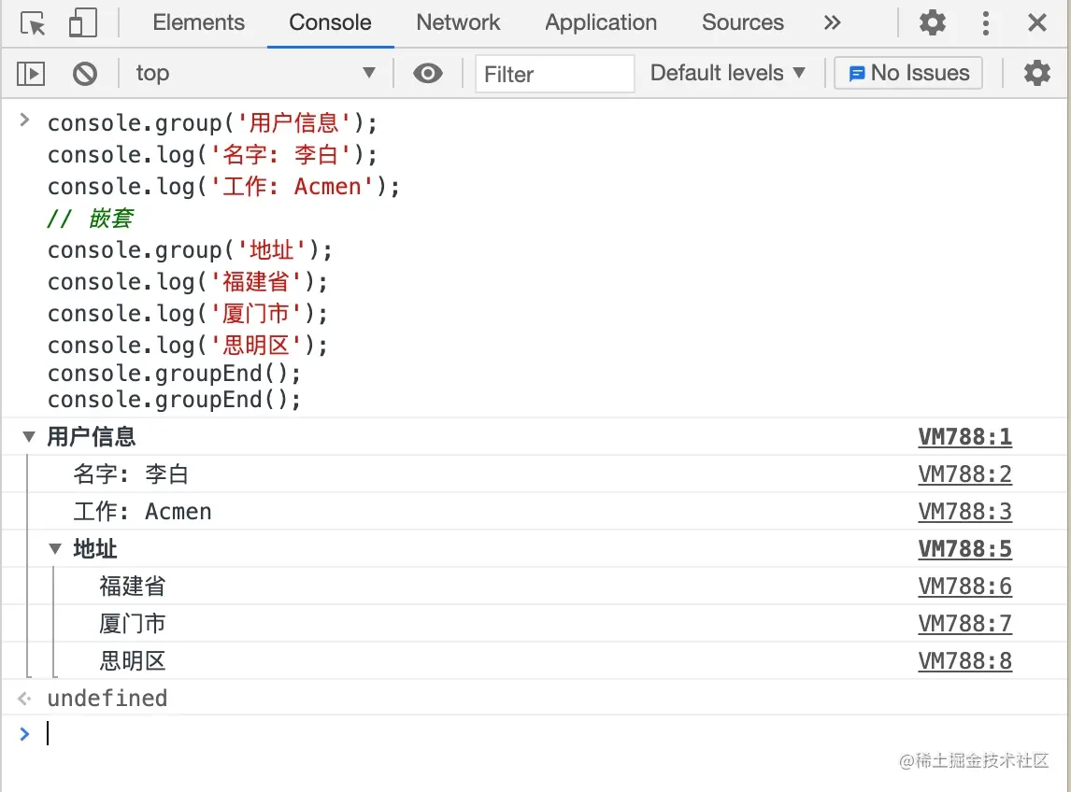Screen dimensions: 1071x792
Task: Switch to the Sources tab
Action: point(742,22)
